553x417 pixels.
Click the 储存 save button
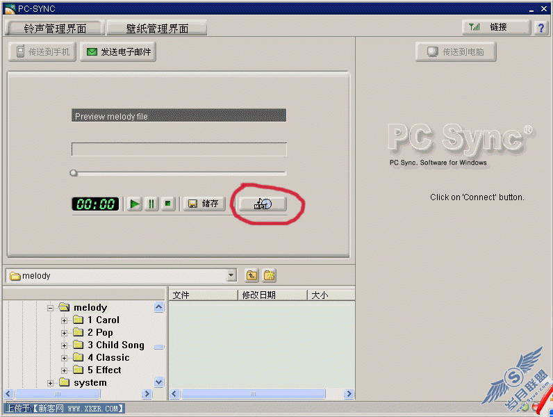pos(204,204)
